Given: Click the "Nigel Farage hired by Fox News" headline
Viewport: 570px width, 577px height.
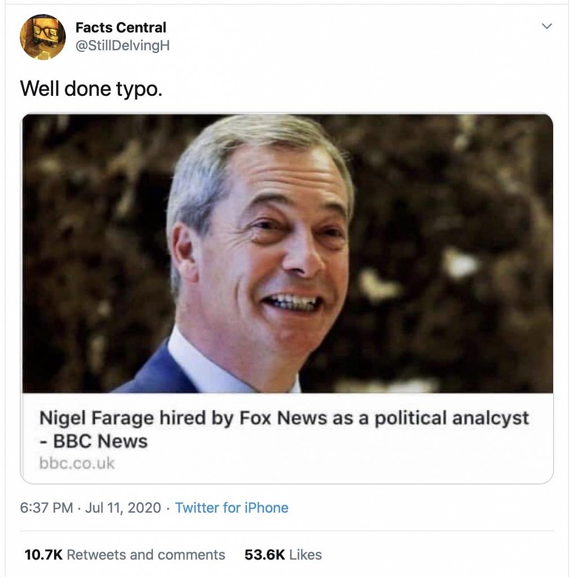Looking at the screenshot, I should click(169, 419).
